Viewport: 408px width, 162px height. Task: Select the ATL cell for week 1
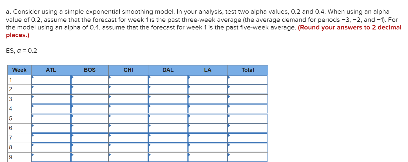51,80
